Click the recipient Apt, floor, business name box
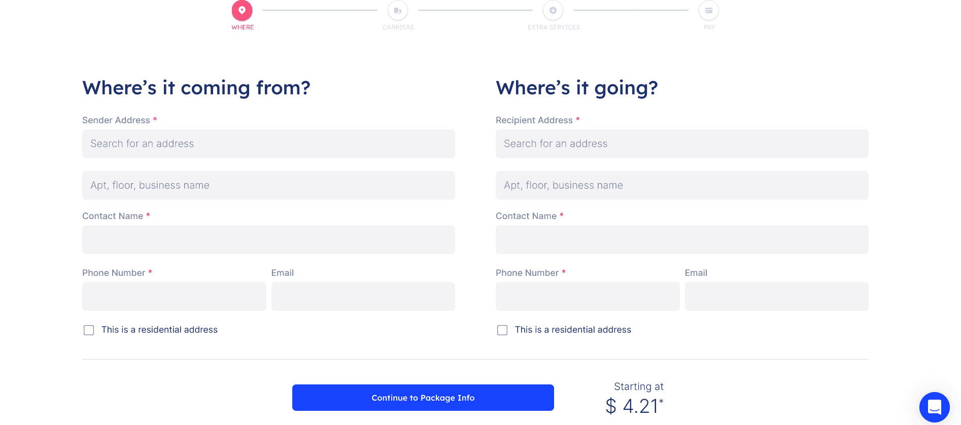The image size is (961, 425). [682, 185]
